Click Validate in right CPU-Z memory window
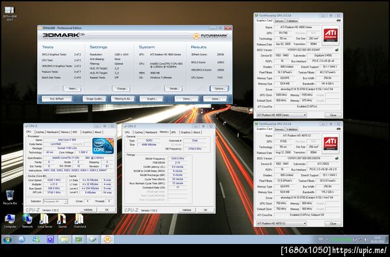 187,210
